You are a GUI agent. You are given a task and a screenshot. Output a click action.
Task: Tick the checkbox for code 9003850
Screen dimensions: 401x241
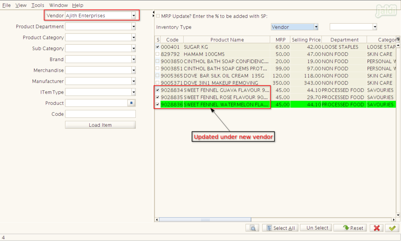point(157,61)
